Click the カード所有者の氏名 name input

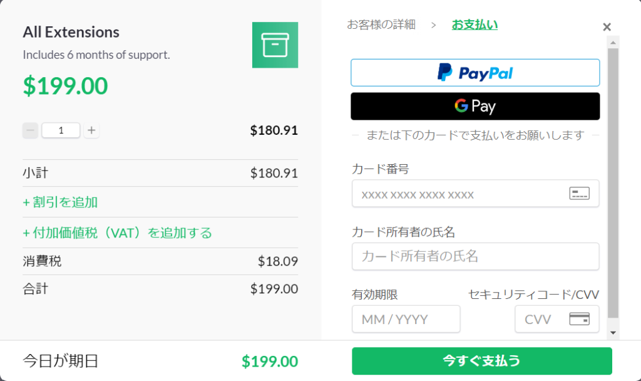point(475,256)
